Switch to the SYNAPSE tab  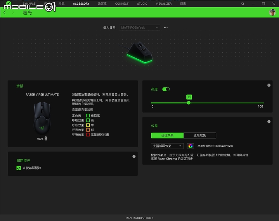pos(29,3)
